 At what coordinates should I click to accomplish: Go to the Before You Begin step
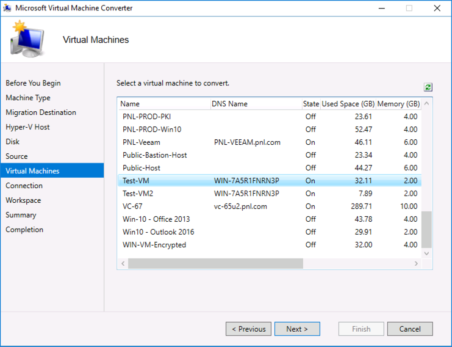click(x=33, y=83)
